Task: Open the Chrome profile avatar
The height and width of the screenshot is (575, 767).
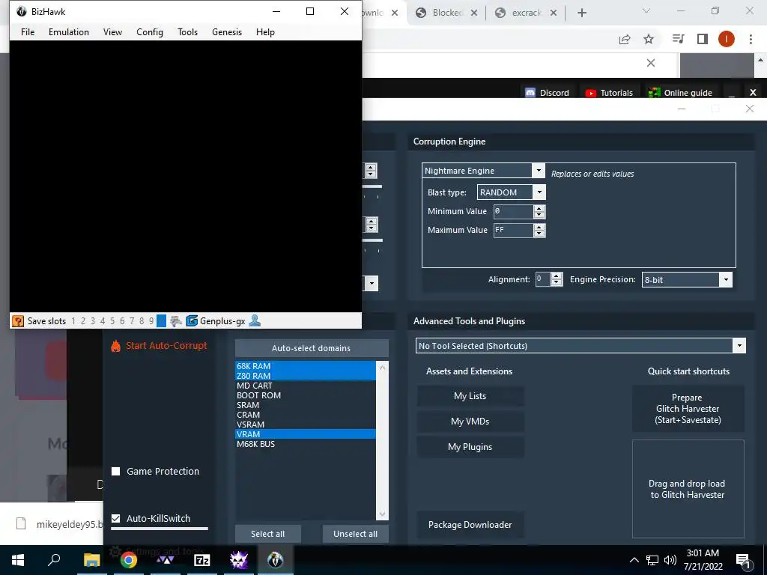Action: [x=727, y=39]
